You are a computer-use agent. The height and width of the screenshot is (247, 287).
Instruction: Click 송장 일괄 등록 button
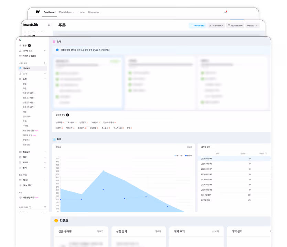tap(235, 25)
